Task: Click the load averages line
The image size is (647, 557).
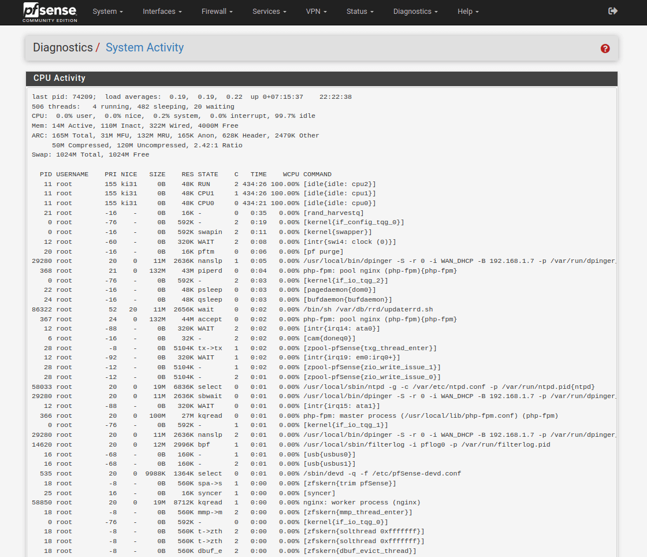Action: pyautogui.click(x=191, y=97)
